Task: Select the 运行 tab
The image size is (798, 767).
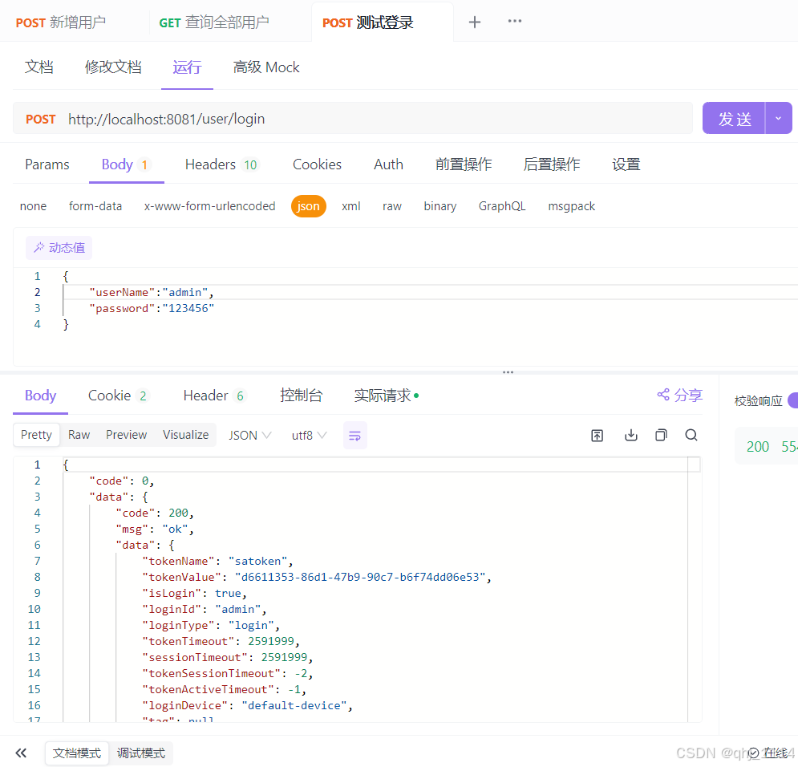Action: (x=187, y=67)
